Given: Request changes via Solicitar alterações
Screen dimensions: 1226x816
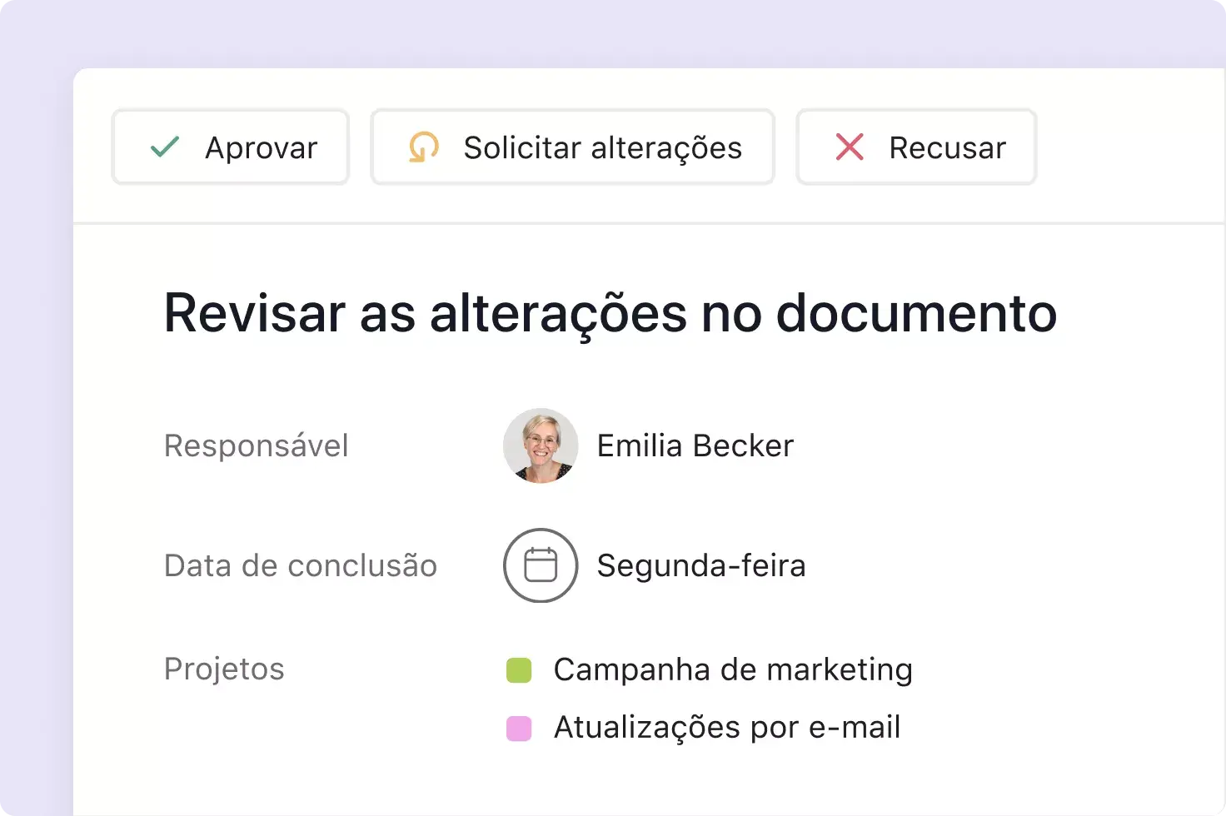Looking at the screenshot, I should pyautogui.click(x=572, y=147).
